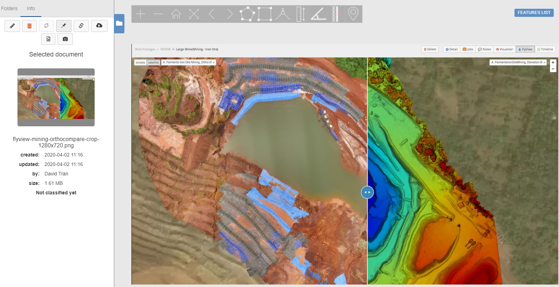
Task: Select the rectangle drawing tool
Action: tap(265, 14)
